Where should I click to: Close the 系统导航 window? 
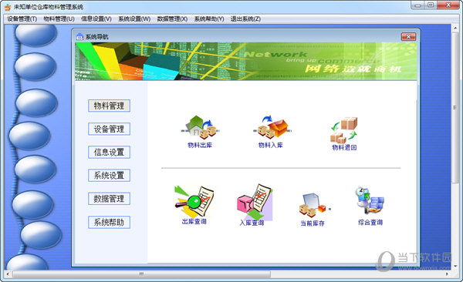click(x=409, y=36)
